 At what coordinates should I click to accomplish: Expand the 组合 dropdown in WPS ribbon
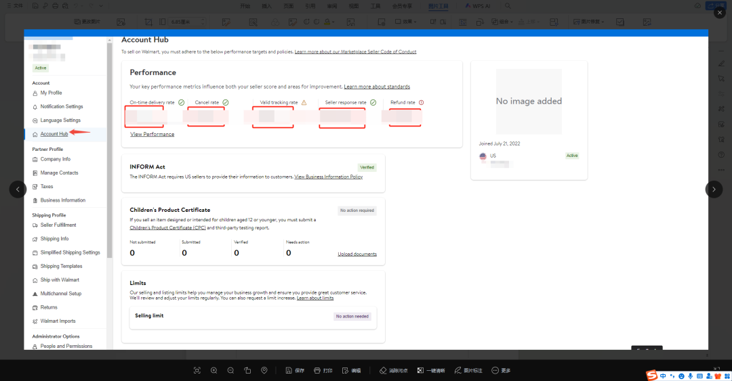[x=502, y=22]
